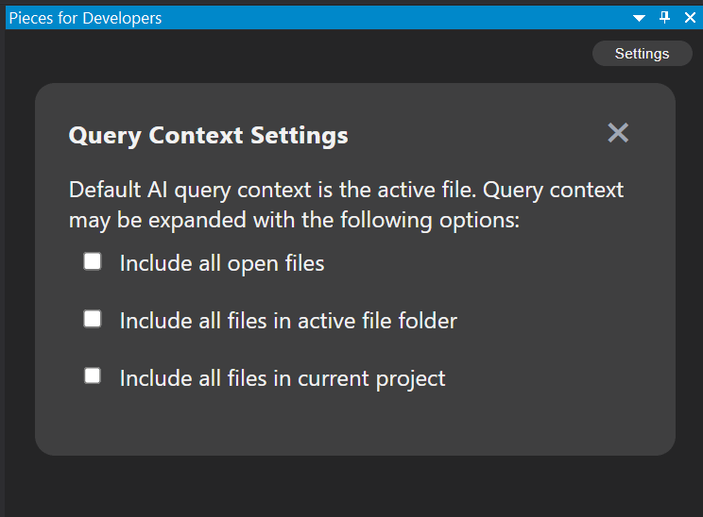Click the word 'Developers' in the title bar
This screenshot has height=517, width=703.
coord(122,18)
